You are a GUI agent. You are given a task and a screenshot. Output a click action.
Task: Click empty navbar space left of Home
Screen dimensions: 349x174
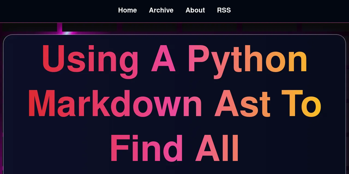55,11
